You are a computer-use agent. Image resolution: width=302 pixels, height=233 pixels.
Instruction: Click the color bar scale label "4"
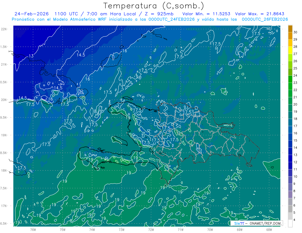tap(294, 220)
